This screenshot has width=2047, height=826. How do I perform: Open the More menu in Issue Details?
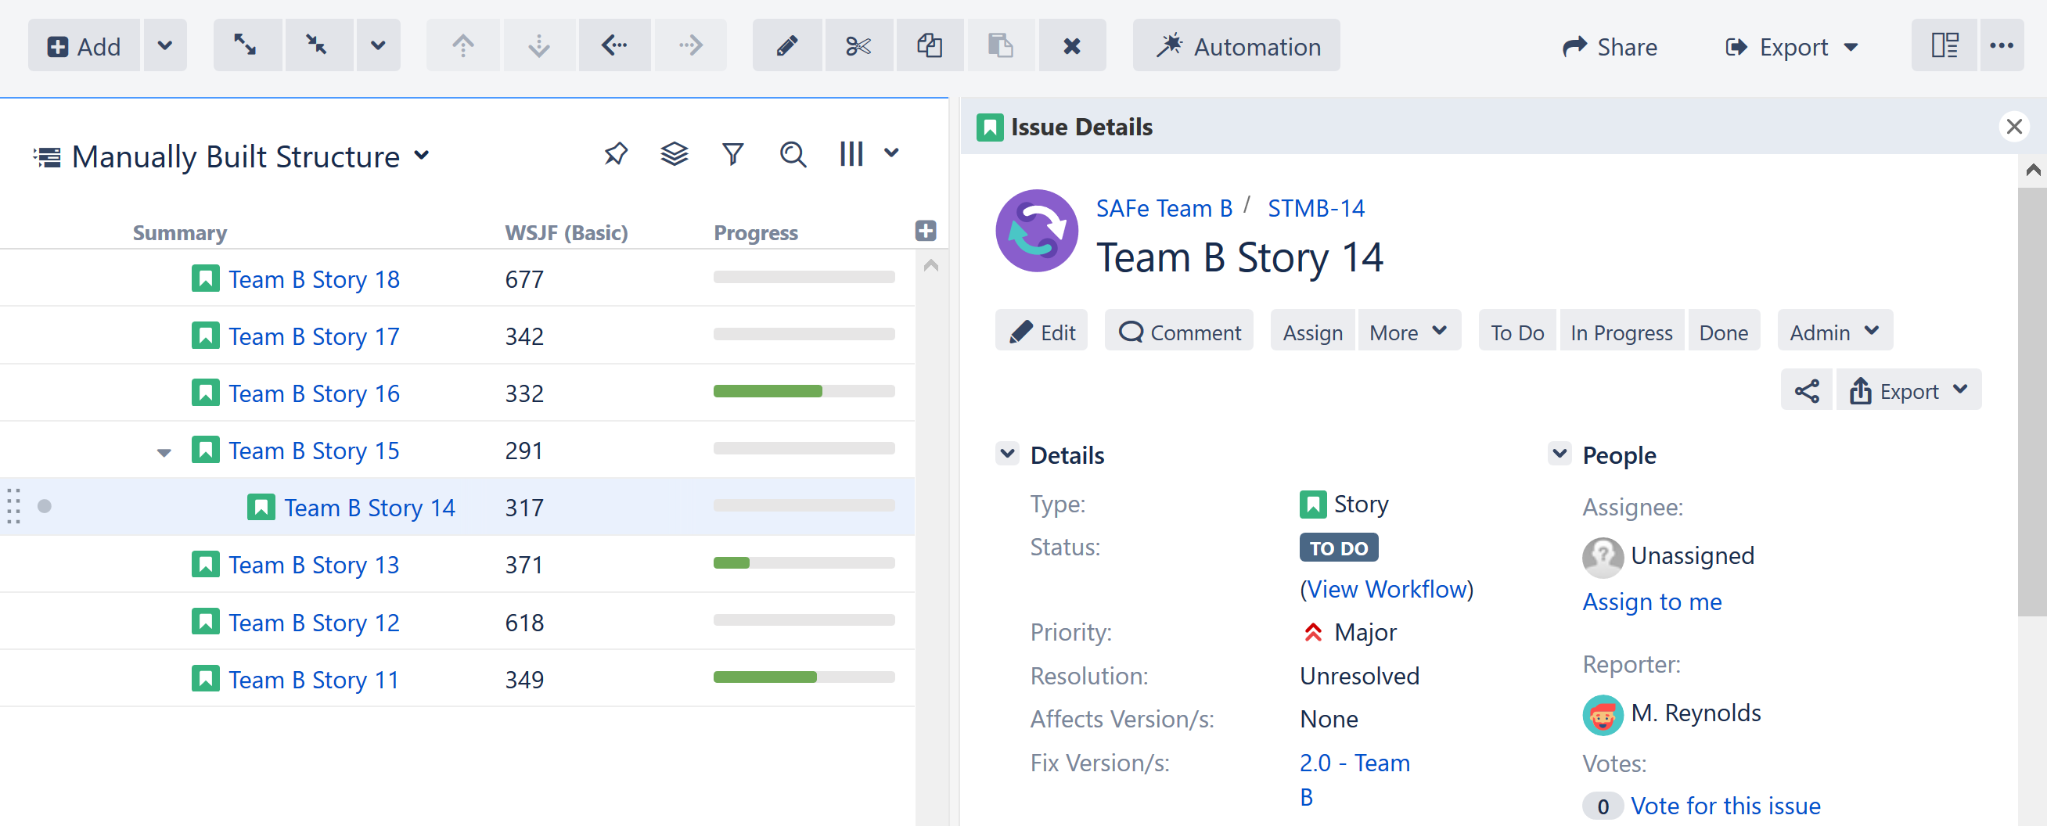coord(1407,332)
